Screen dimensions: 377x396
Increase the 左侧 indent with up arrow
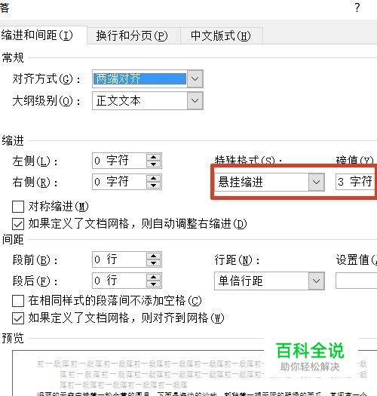tap(153, 157)
